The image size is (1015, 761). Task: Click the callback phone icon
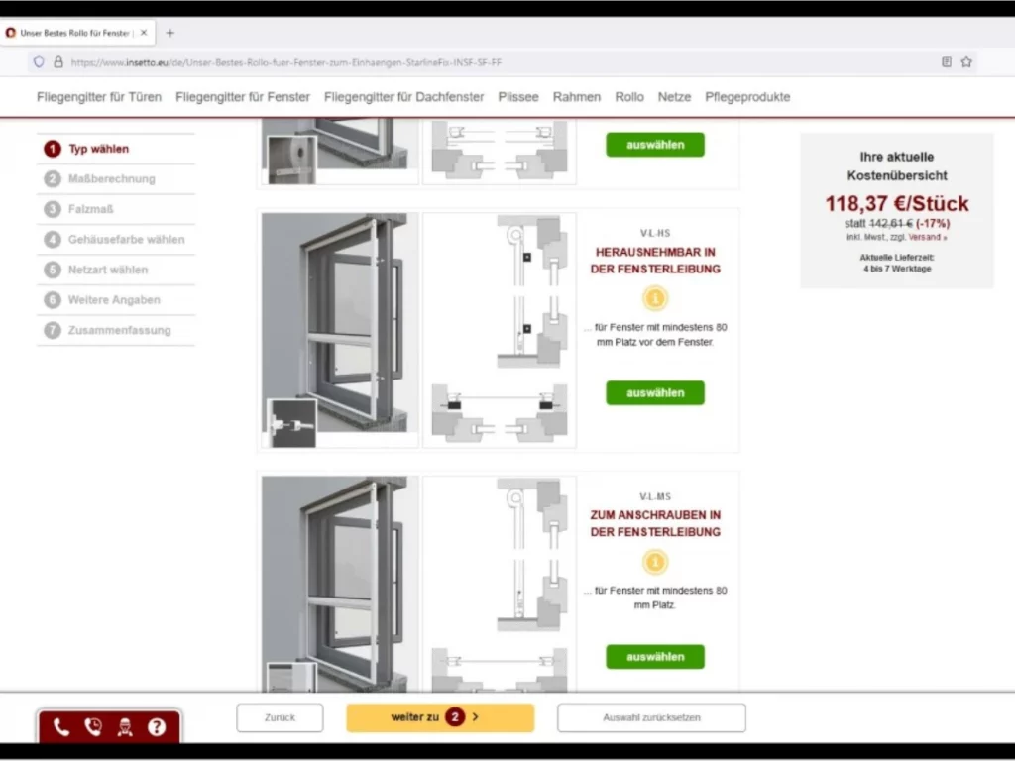coord(93,727)
